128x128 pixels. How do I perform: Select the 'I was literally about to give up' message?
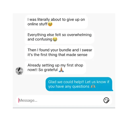tap(56, 22)
